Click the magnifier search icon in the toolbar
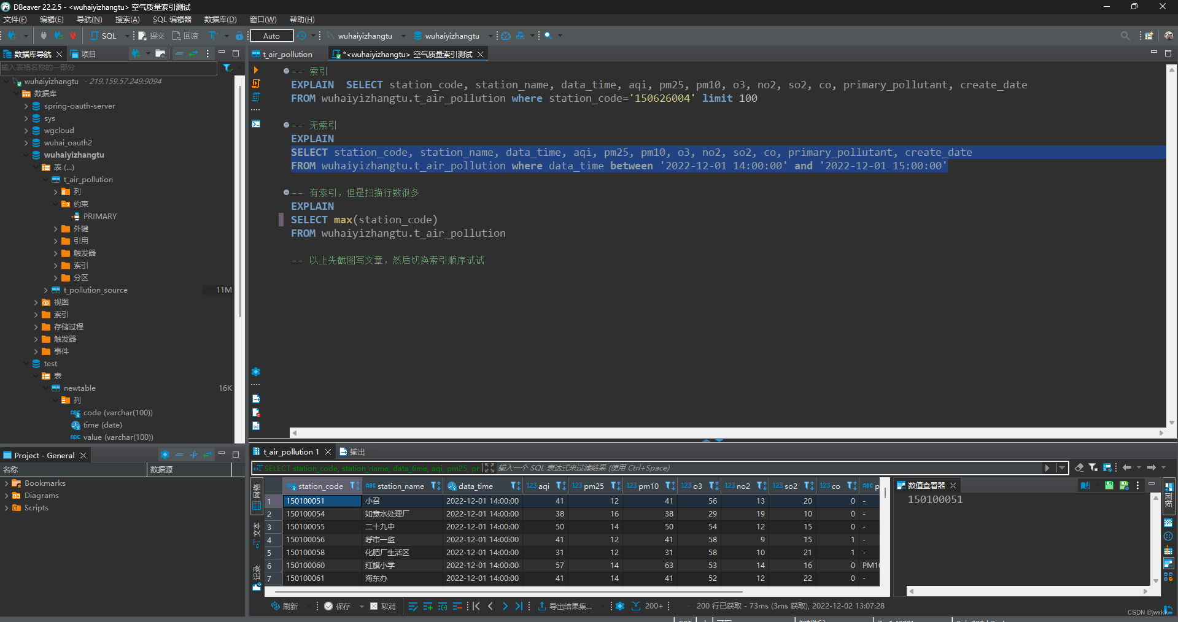 tap(548, 36)
